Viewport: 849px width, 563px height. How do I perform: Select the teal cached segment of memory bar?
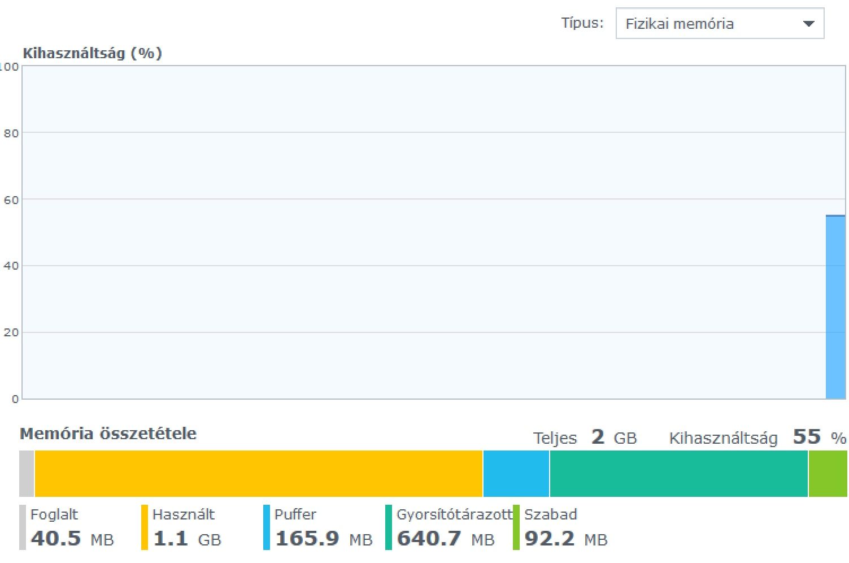[x=678, y=474]
